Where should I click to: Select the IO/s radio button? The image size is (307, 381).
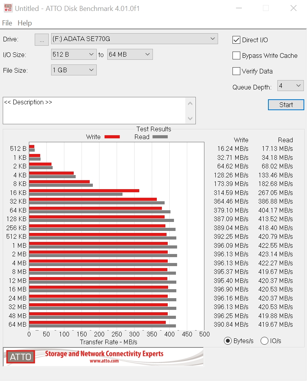[x=264, y=341]
